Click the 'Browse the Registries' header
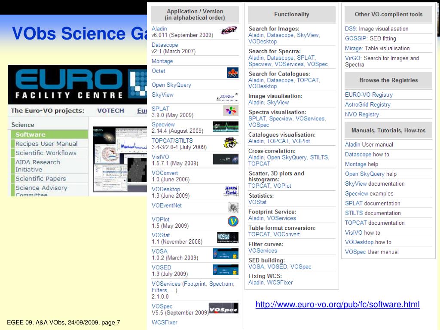Screen dimensions: 440x330 tap(388, 80)
